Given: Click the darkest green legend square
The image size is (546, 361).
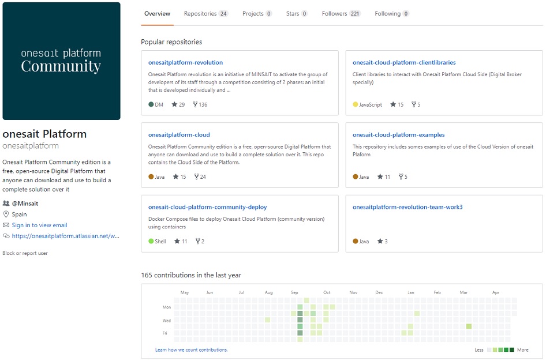Looking at the screenshot, I should point(512,350).
